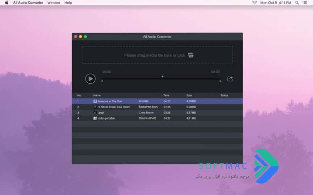Image resolution: width=313 pixels, height=195 pixels.
Task: Sort by the Size column header
Action: click(x=189, y=95)
